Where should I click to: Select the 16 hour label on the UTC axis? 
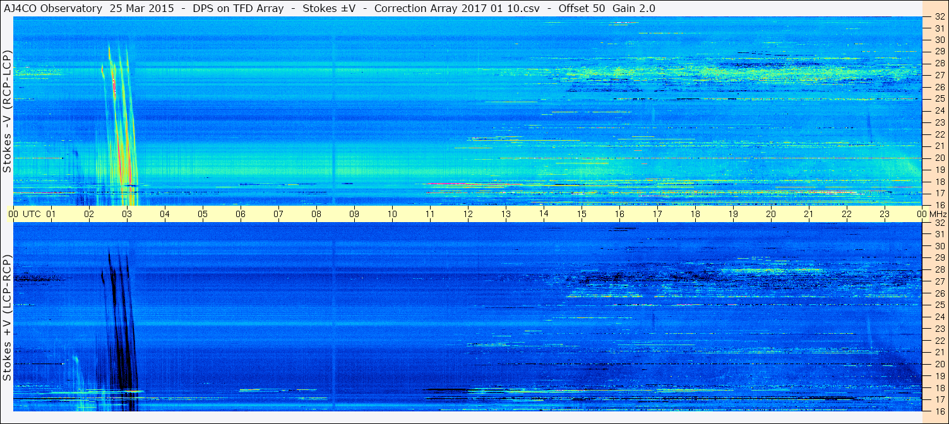619,214
